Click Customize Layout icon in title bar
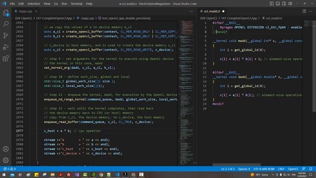 pyautogui.click(x=290, y=3)
